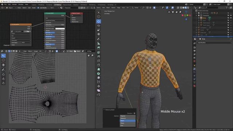The image size is (233, 131).
Task: Select the Scale tool in 3D viewport
Action: point(99,30)
